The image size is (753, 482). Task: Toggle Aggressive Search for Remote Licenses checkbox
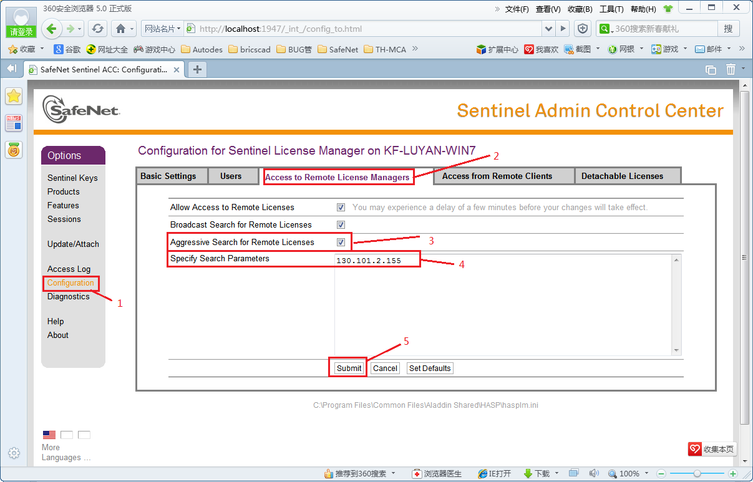(x=341, y=242)
